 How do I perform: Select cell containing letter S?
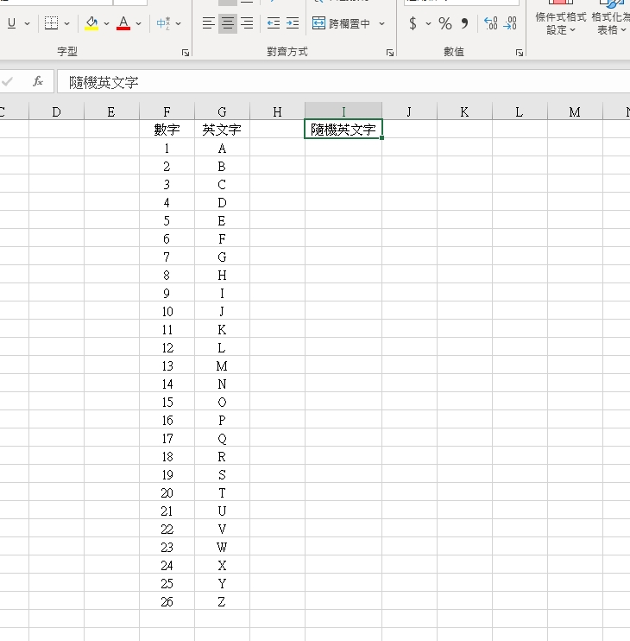(x=222, y=474)
